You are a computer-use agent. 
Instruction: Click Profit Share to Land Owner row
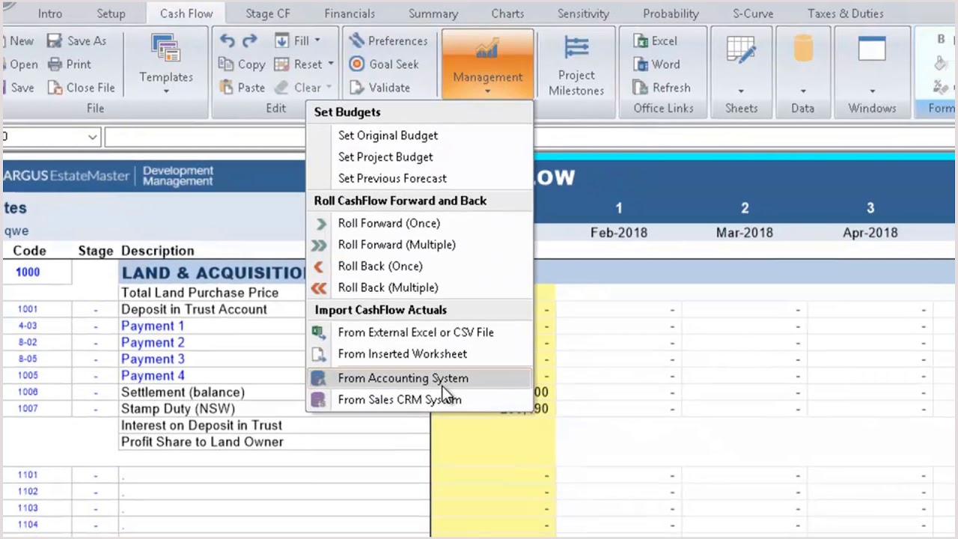pos(202,442)
